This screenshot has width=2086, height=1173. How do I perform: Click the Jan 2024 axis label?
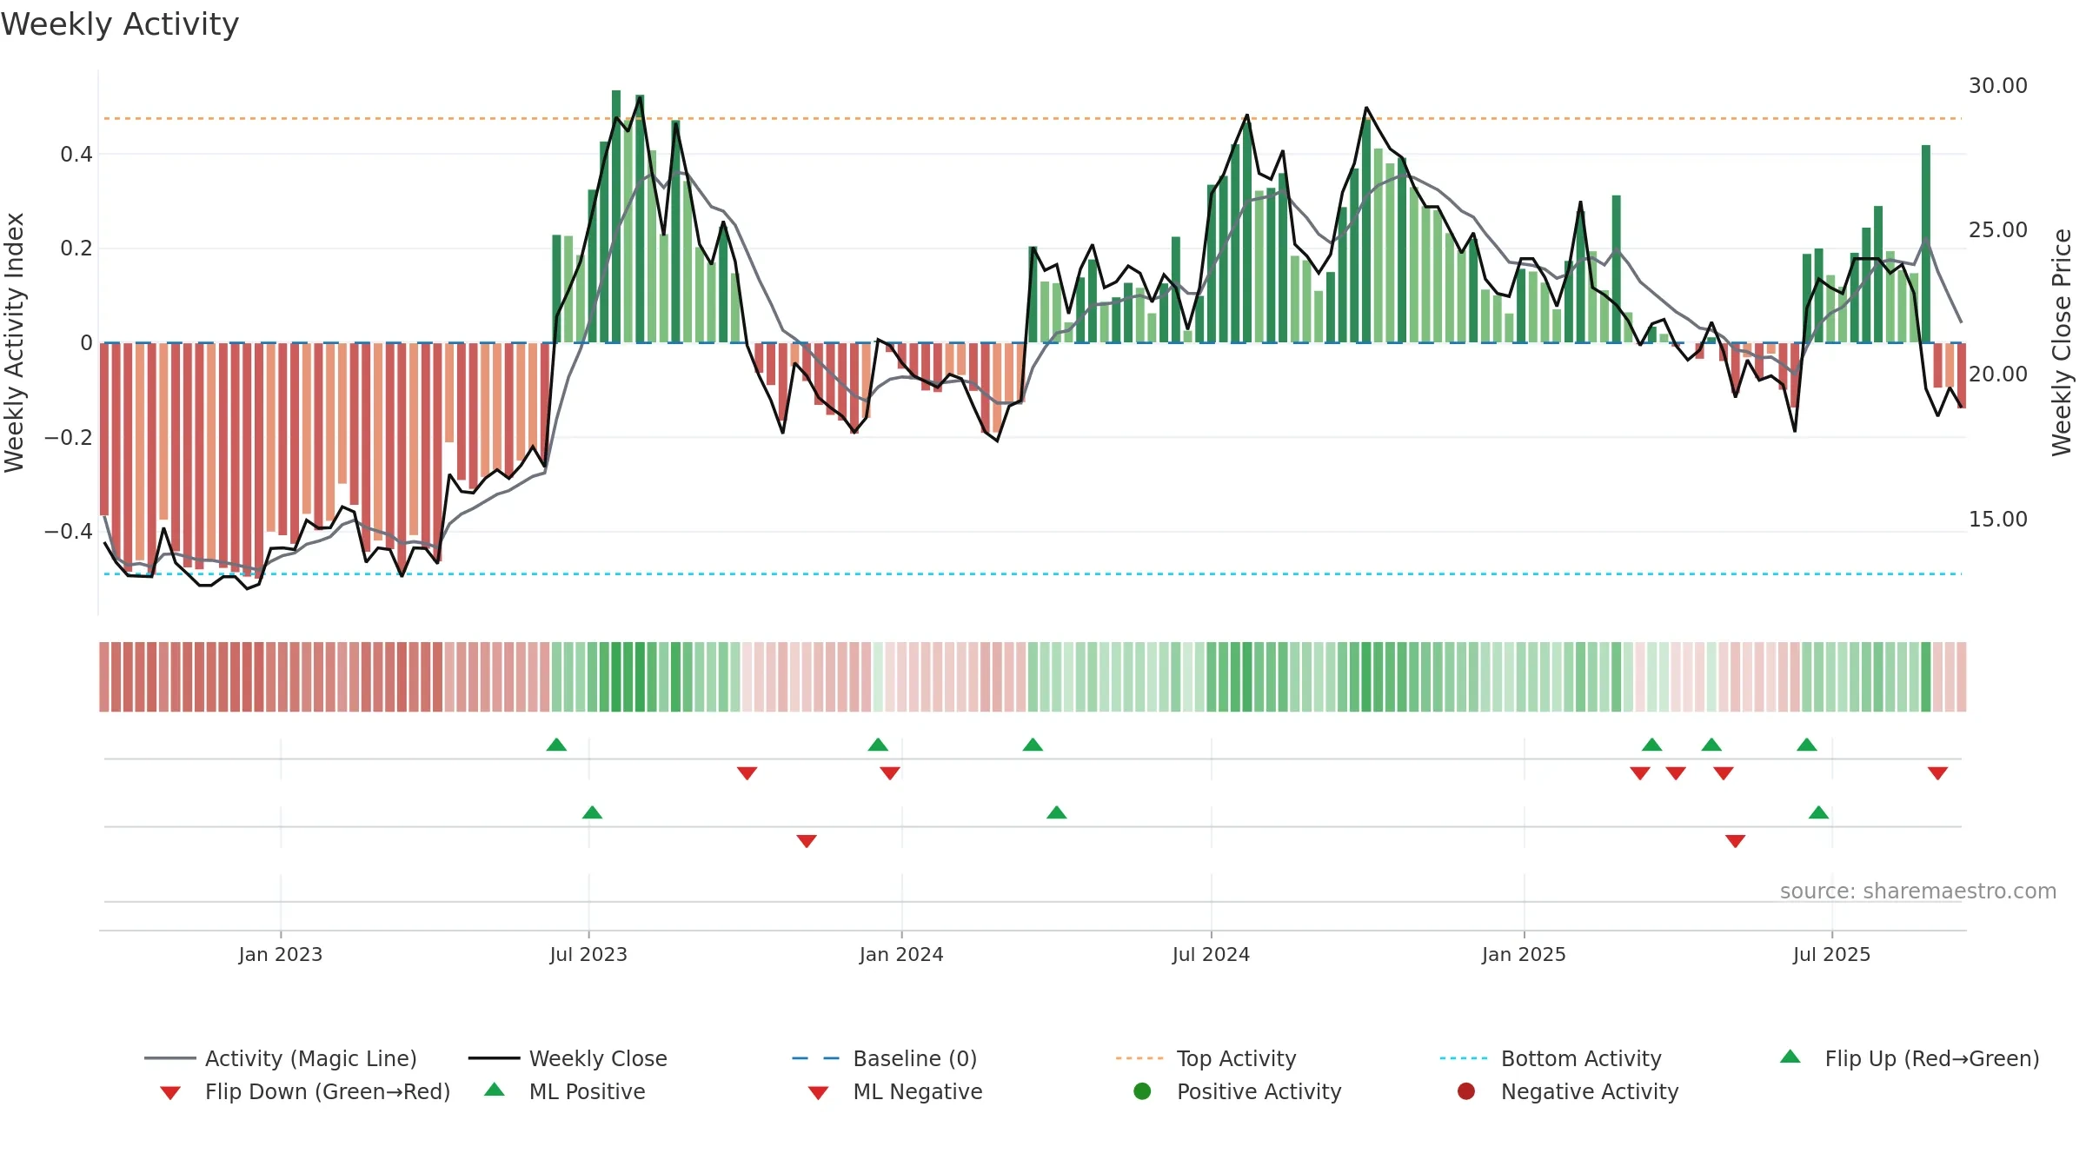click(901, 955)
